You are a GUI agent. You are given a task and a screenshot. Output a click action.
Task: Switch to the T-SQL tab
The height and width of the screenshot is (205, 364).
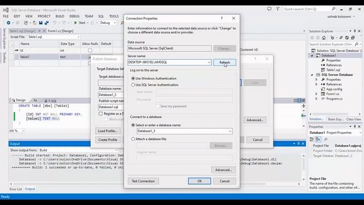tap(51, 101)
